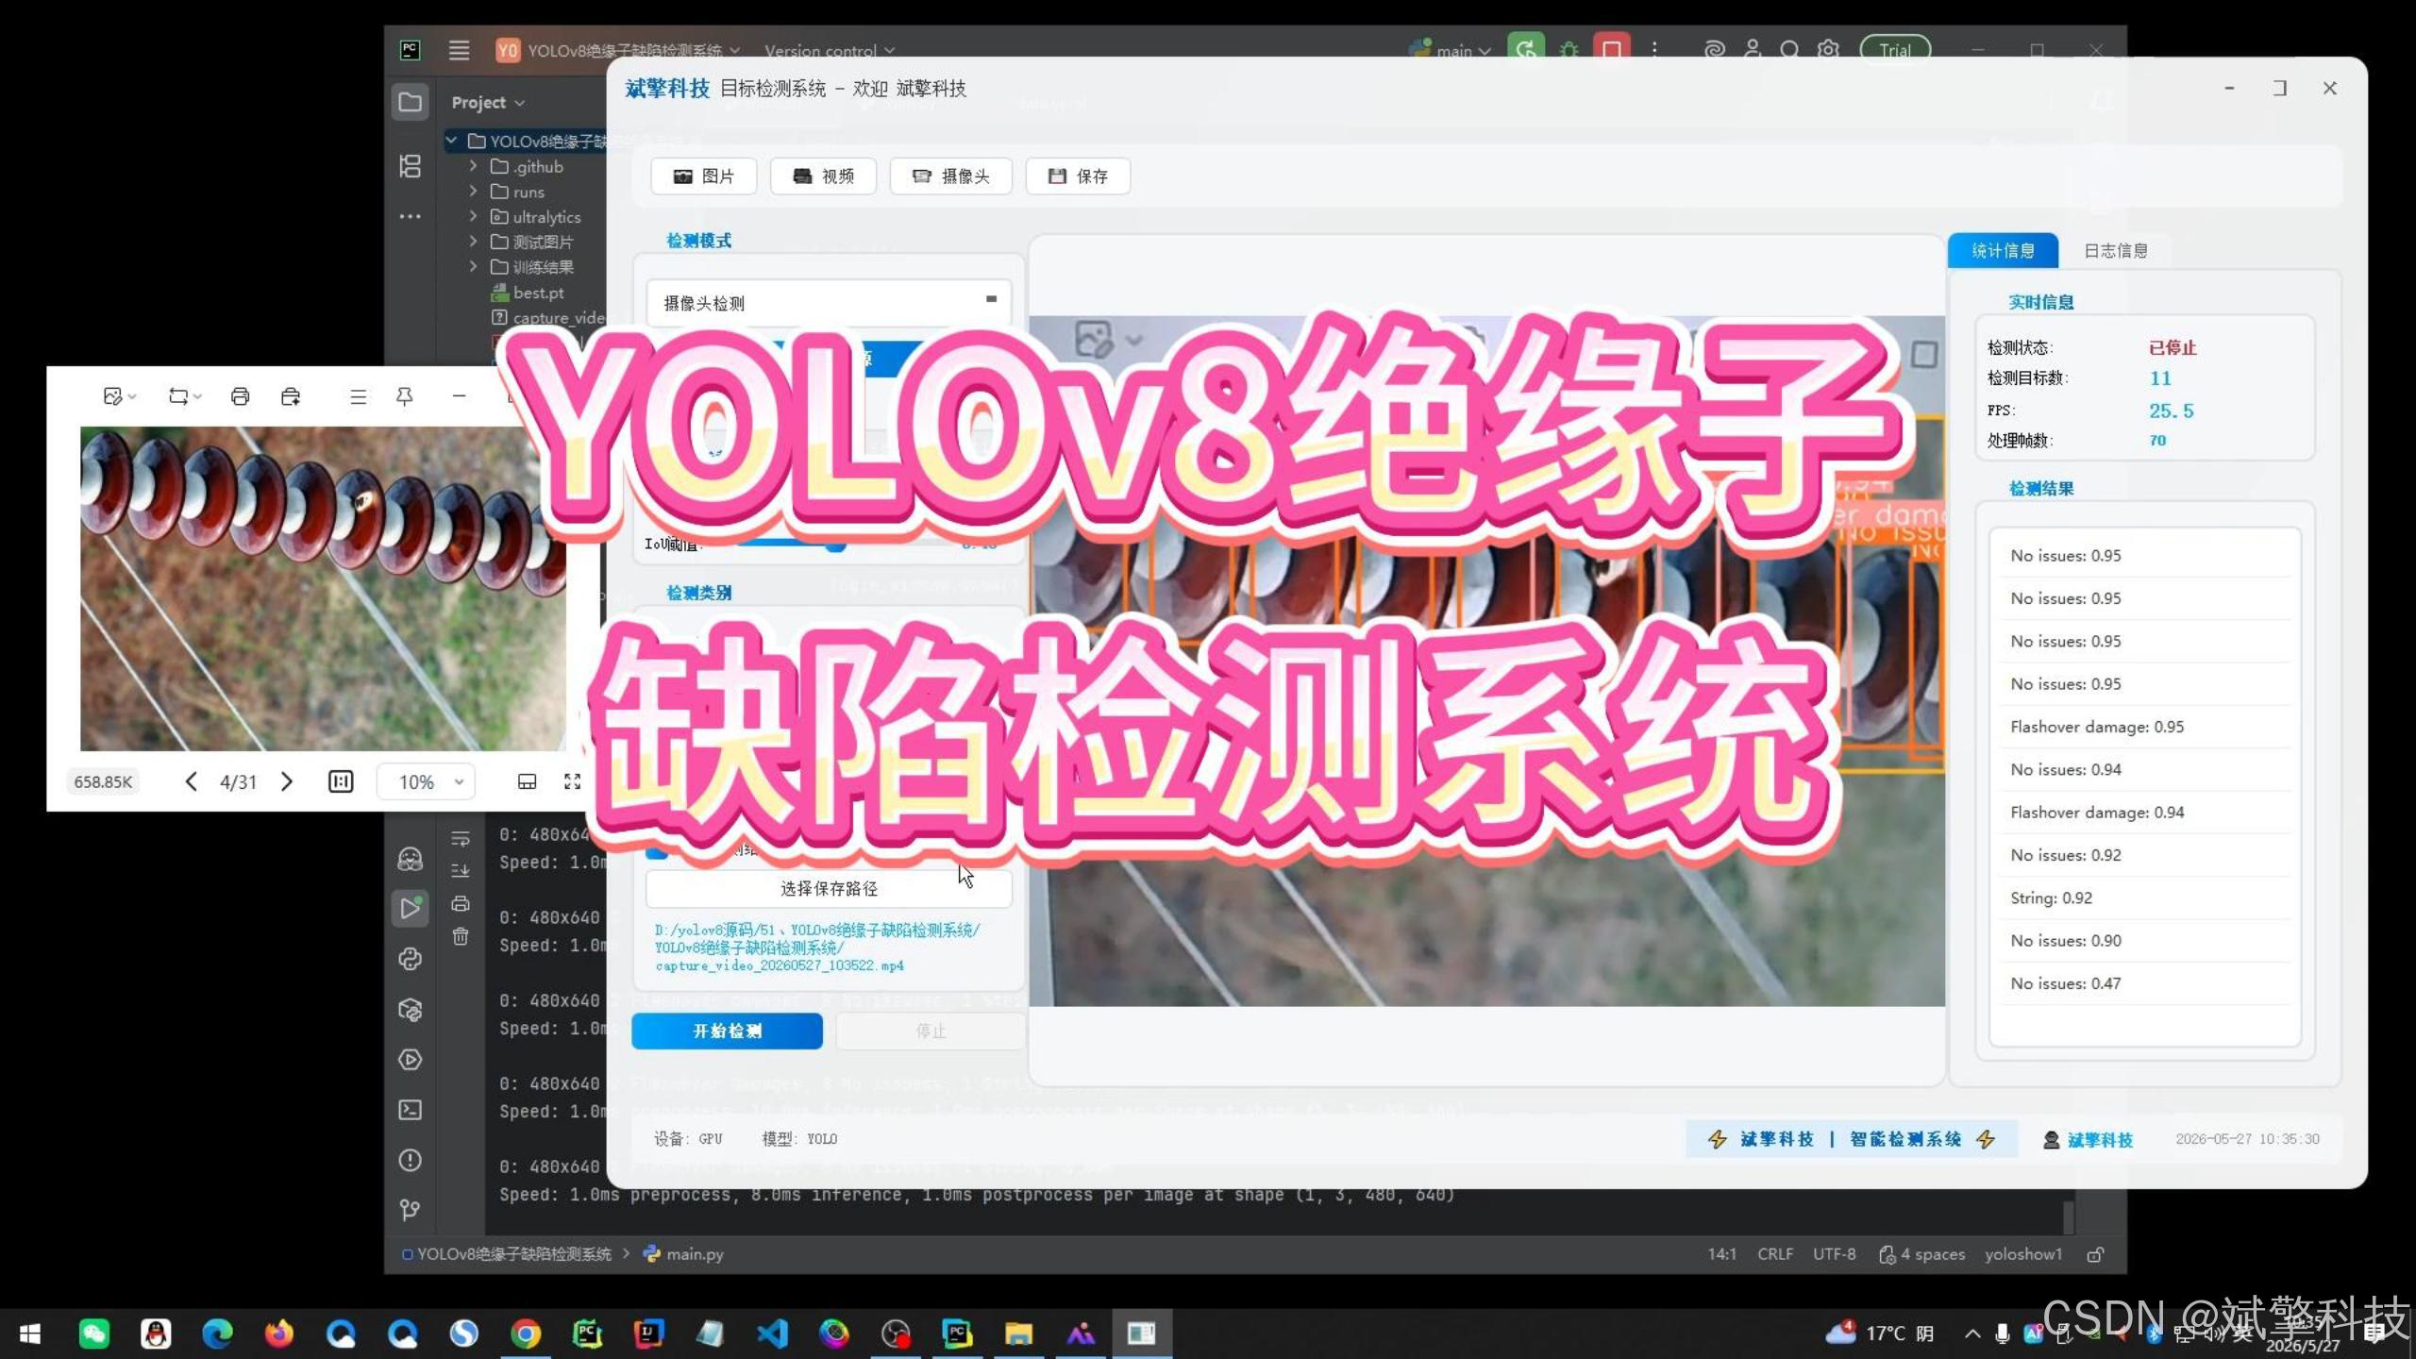The image size is (2416, 1359).
Task: Open the photo viewer hamburger menu
Action: [x=358, y=397]
